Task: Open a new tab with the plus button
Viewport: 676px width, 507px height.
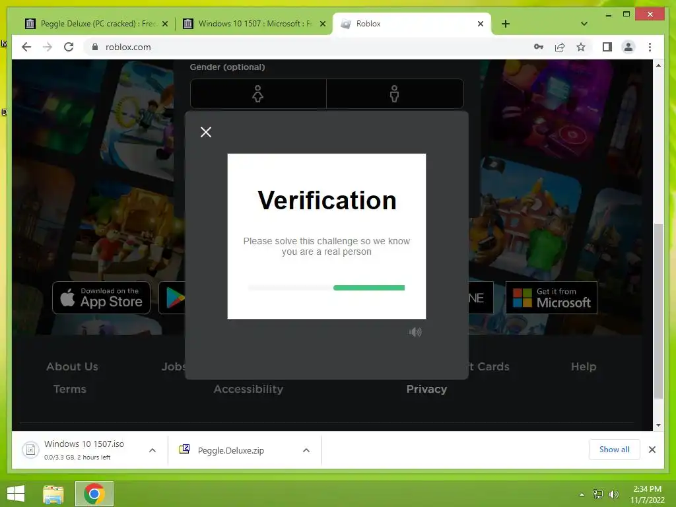Action: click(505, 24)
